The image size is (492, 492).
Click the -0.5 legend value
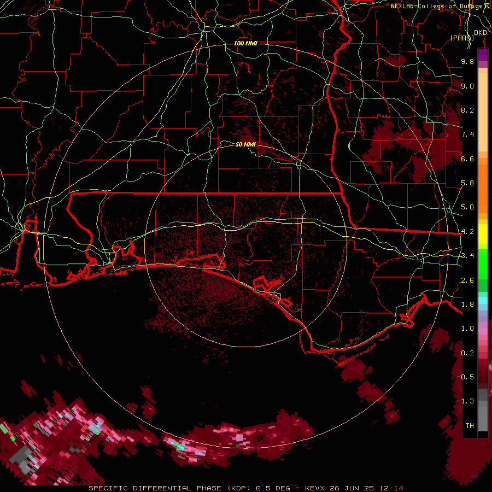[x=465, y=377]
